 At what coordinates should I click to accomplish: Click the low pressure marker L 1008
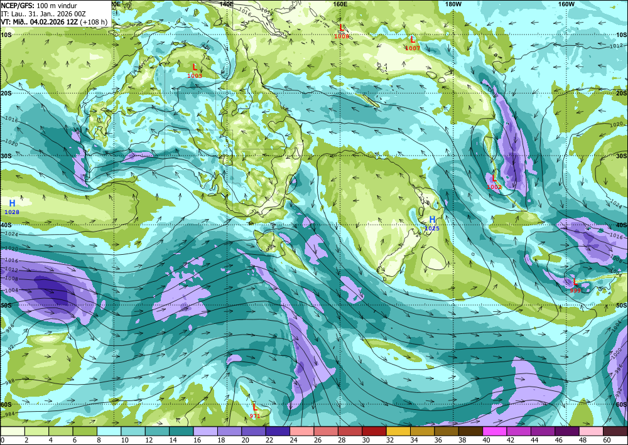click(x=342, y=31)
